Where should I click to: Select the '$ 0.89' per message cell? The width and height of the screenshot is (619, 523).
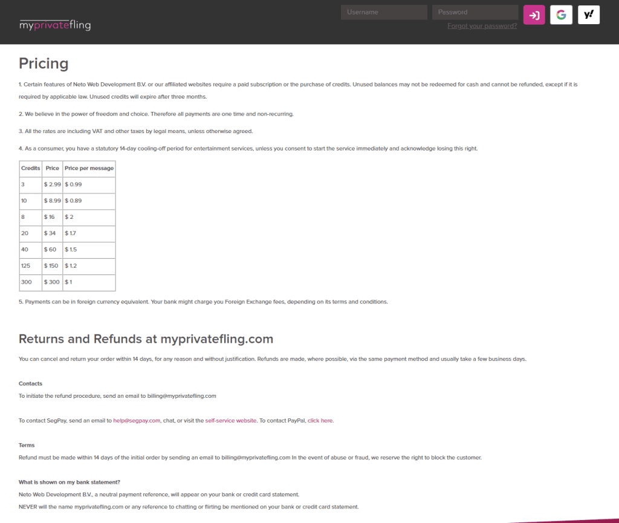89,201
